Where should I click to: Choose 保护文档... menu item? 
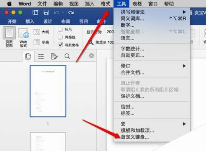(x=152, y=96)
